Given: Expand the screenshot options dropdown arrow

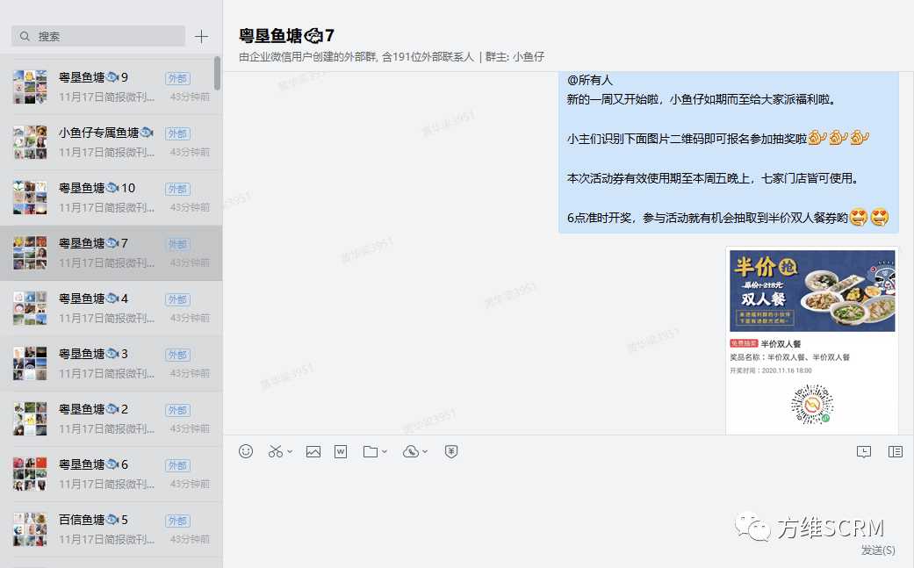Looking at the screenshot, I should point(291,452).
